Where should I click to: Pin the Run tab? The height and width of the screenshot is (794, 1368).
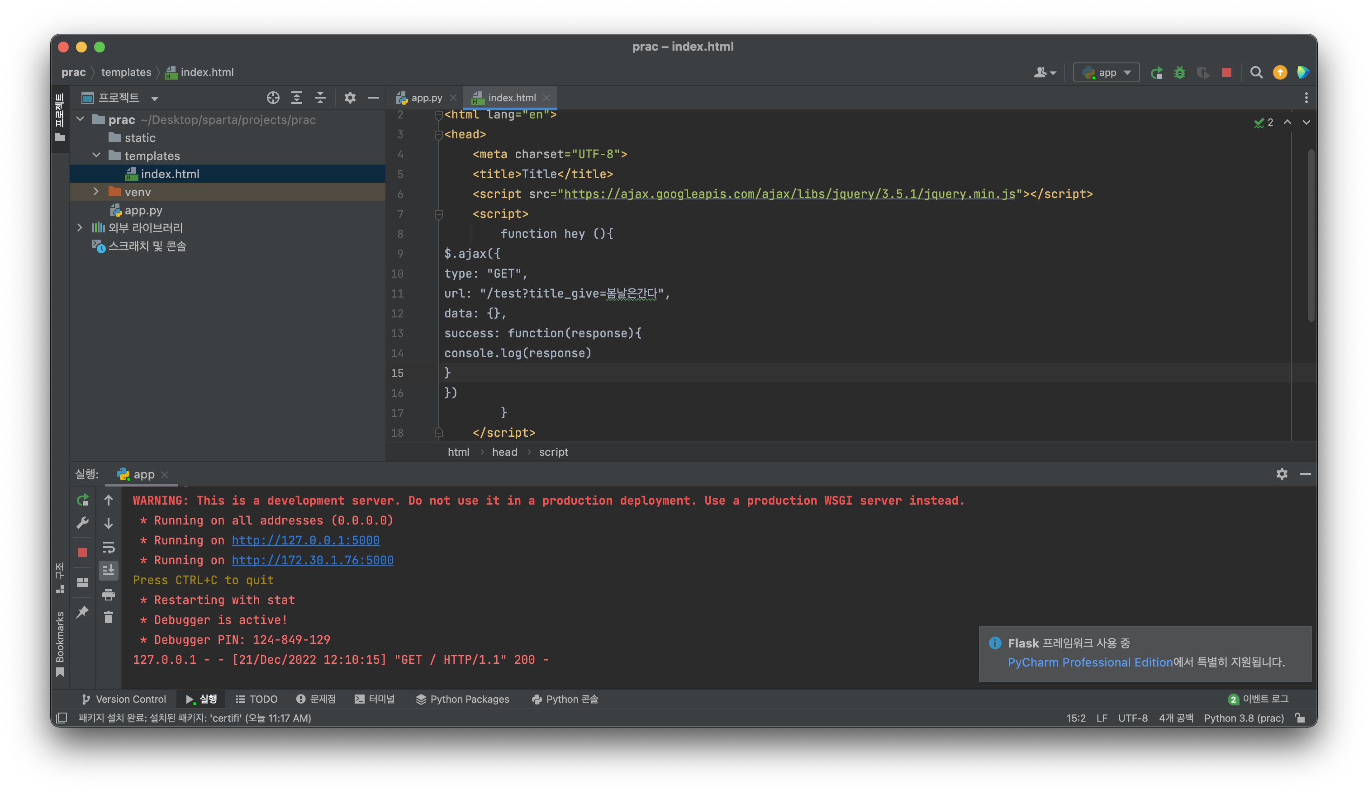pyautogui.click(x=82, y=612)
